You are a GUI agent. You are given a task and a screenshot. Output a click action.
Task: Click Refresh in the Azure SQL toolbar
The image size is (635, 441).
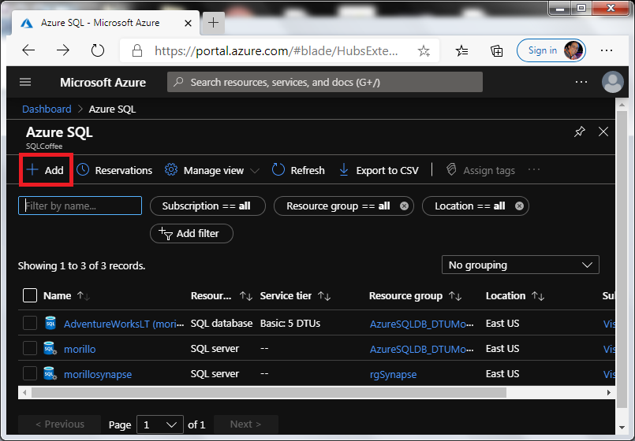point(298,170)
